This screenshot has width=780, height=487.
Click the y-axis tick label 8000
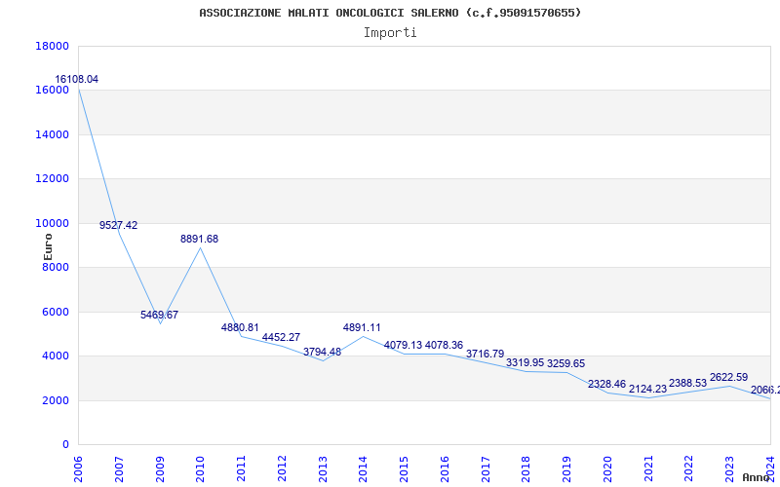[x=56, y=267]
